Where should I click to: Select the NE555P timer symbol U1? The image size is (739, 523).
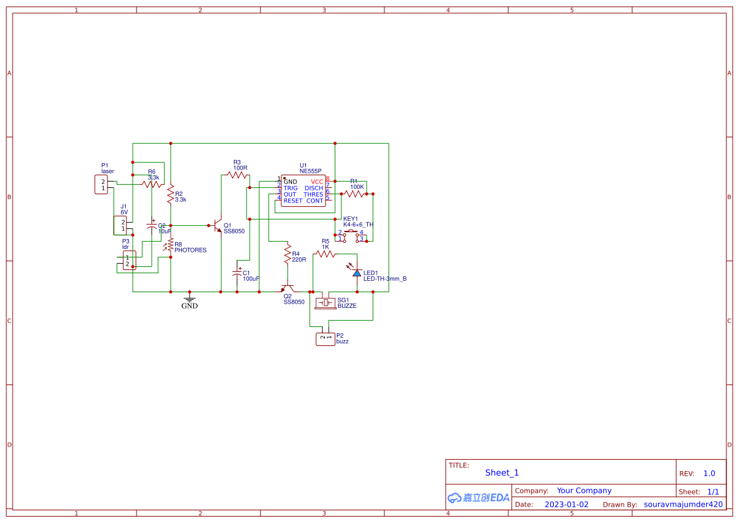coord(303,190)
